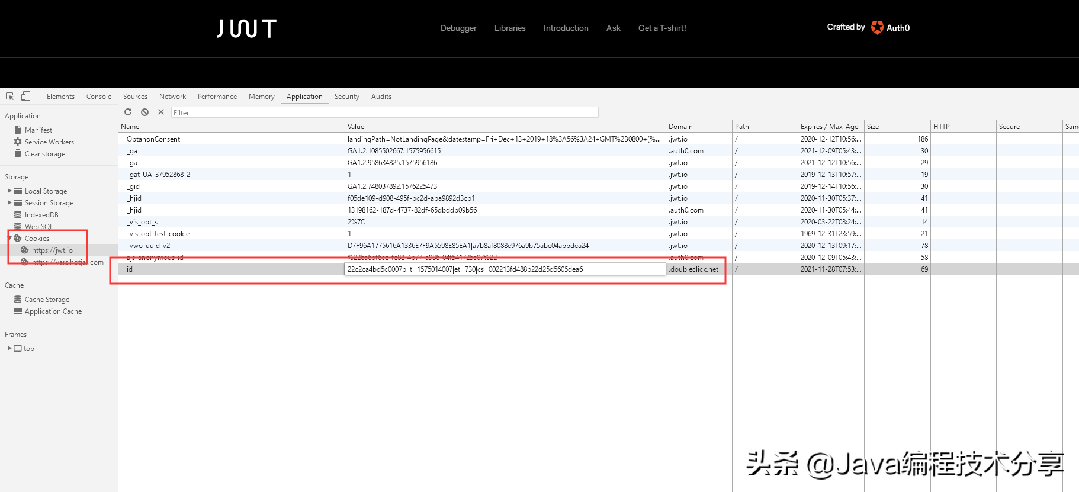This screenshot has height=492, width=1079.
Task: Open the Elements tab
Action: pos(60,97)
